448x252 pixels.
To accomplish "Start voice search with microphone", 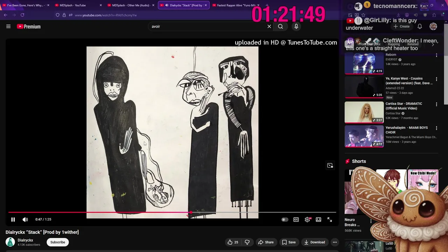I will 296,26.
